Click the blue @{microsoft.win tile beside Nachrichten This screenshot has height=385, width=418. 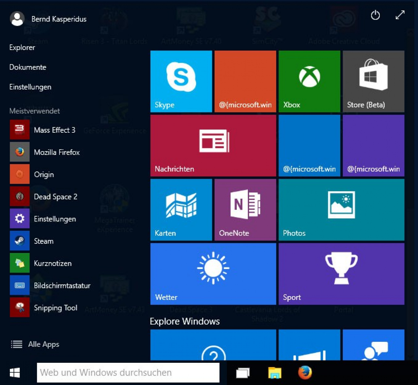tap(309, 145)
